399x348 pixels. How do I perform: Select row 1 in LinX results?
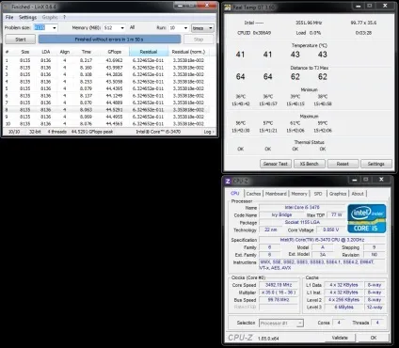pos(105,60)
